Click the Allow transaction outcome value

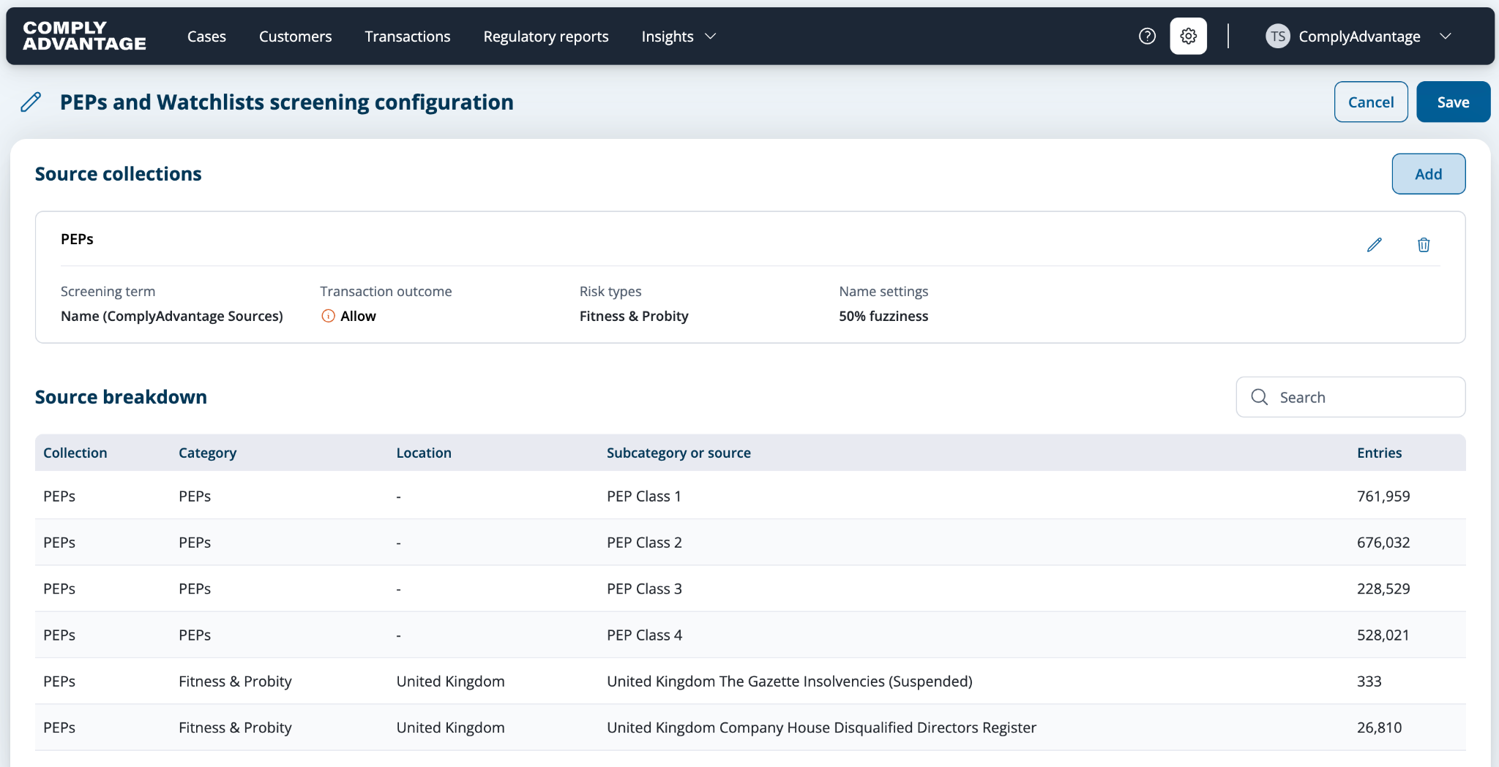pyautogui.click(x=358, y=316)
